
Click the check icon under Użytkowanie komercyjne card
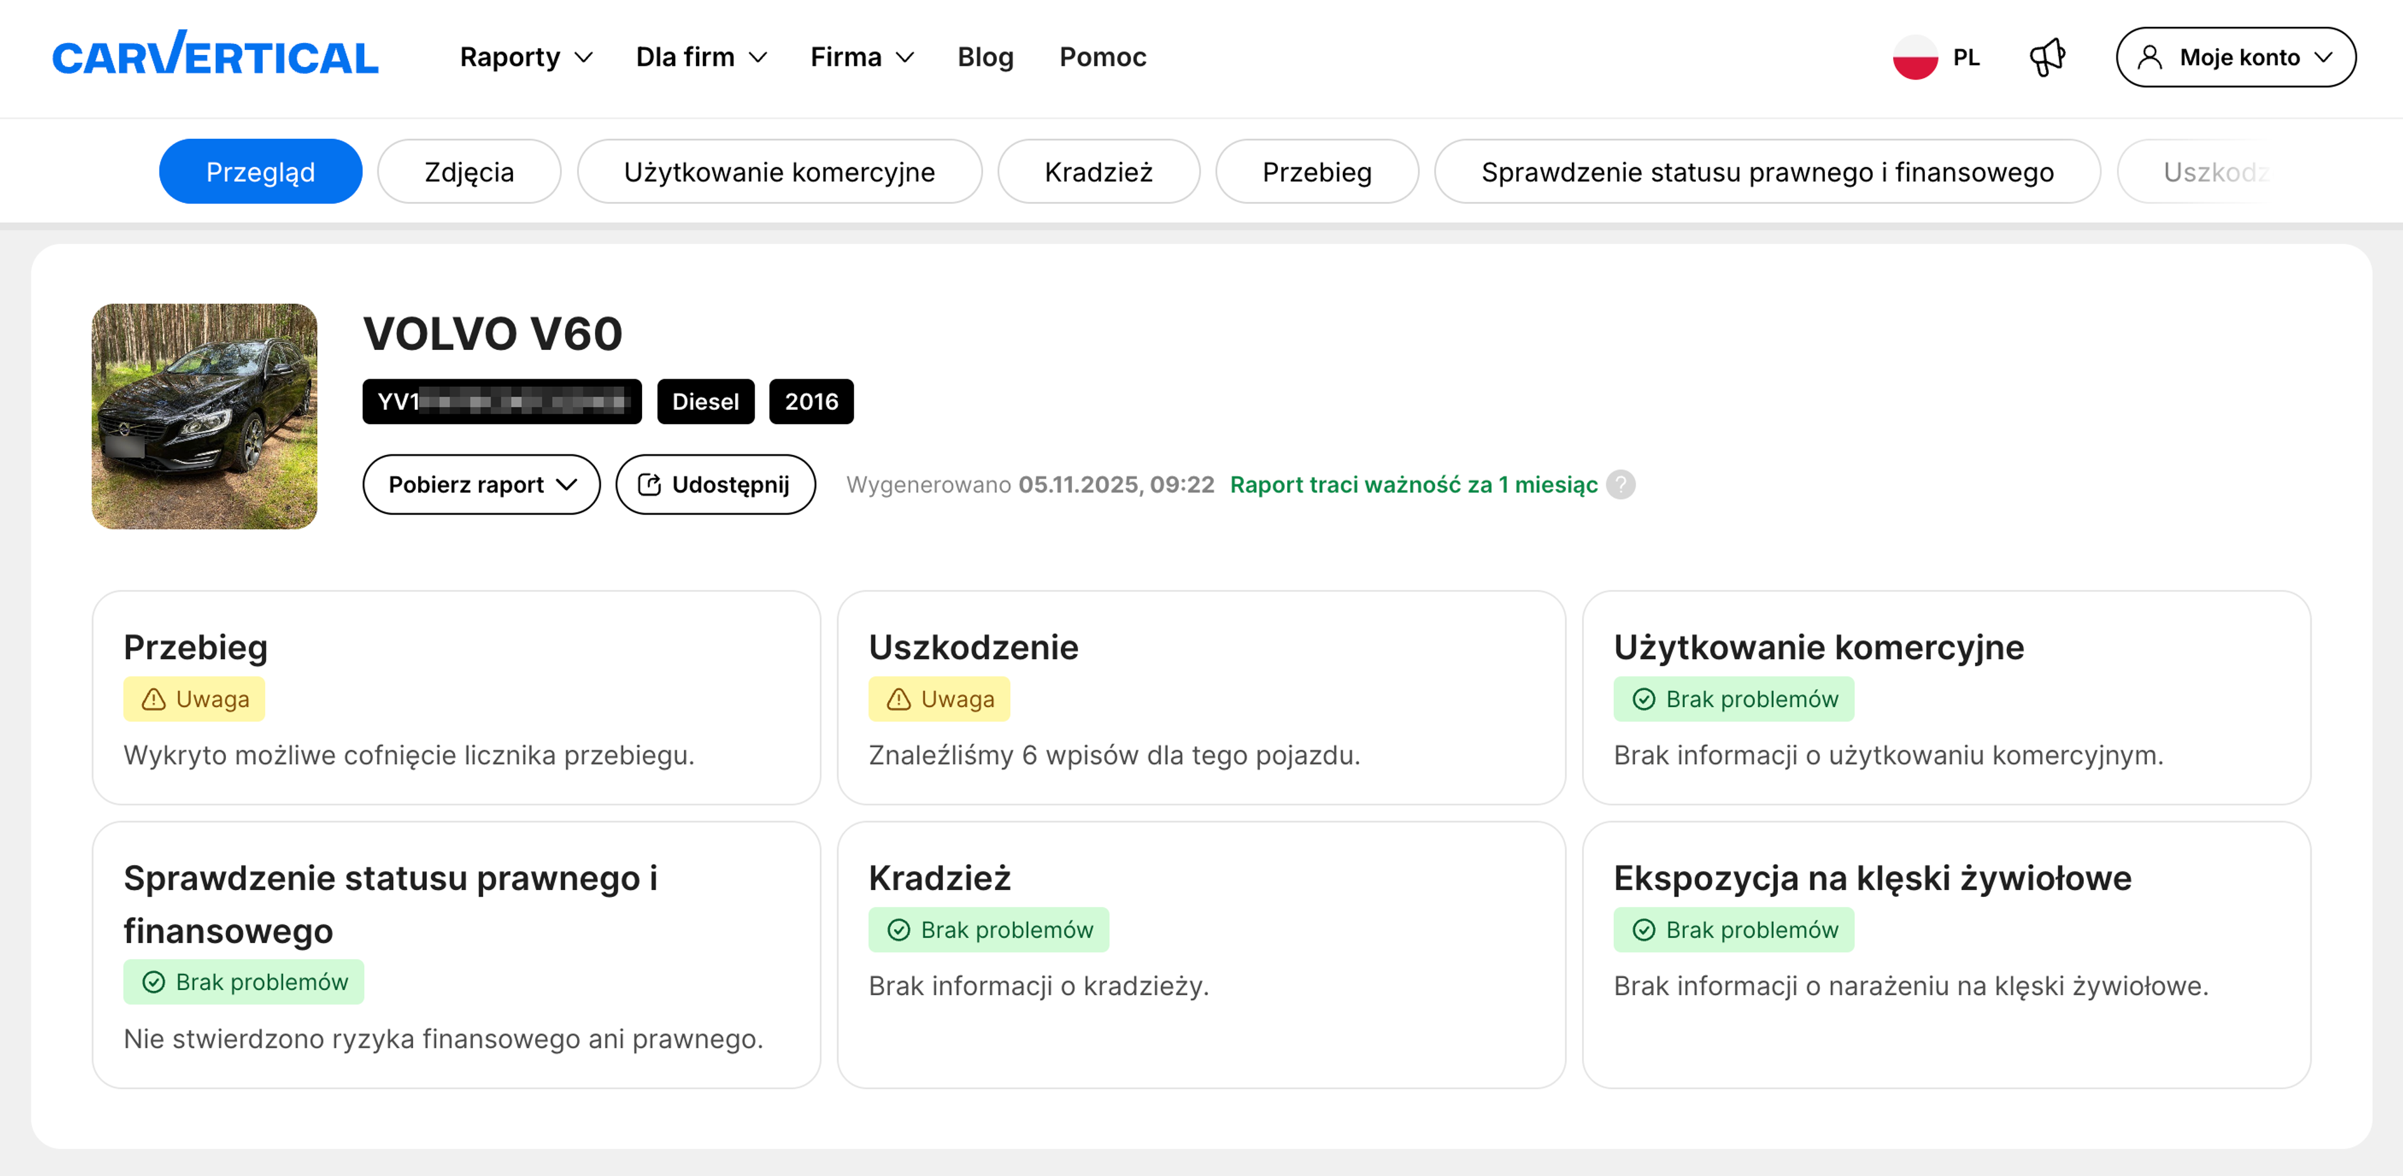click(1644, 699)
